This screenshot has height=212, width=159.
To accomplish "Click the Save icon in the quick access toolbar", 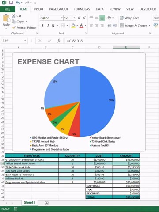I will 11,3.
